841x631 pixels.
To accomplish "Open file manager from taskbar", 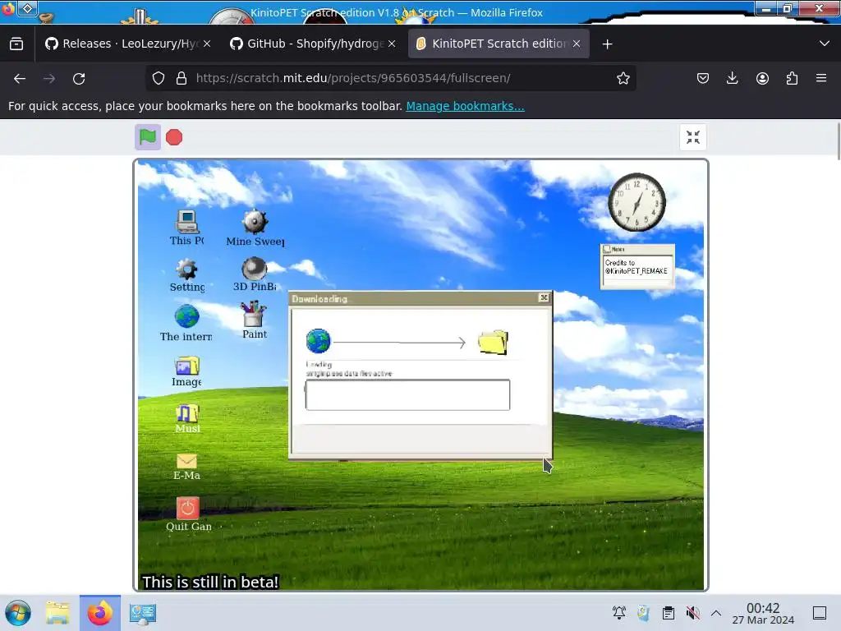I will point(58,613).
